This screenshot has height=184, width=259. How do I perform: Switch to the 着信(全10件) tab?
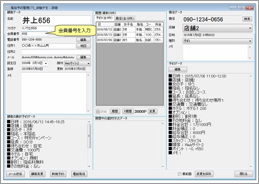tap(125, 18)
